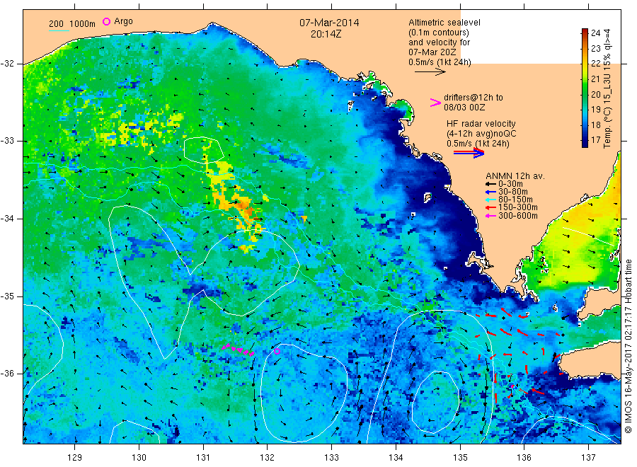637x467 pixels.
Task: Click the 131 longitude axis label
Action: [x=203, y=458]
